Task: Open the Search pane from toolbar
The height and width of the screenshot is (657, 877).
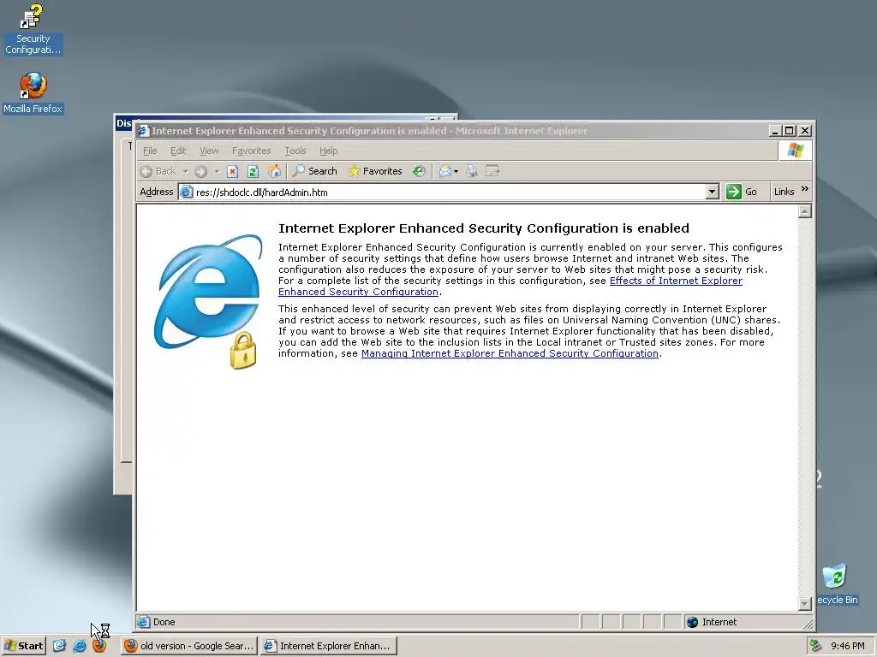Action: (x=315, y=171)
